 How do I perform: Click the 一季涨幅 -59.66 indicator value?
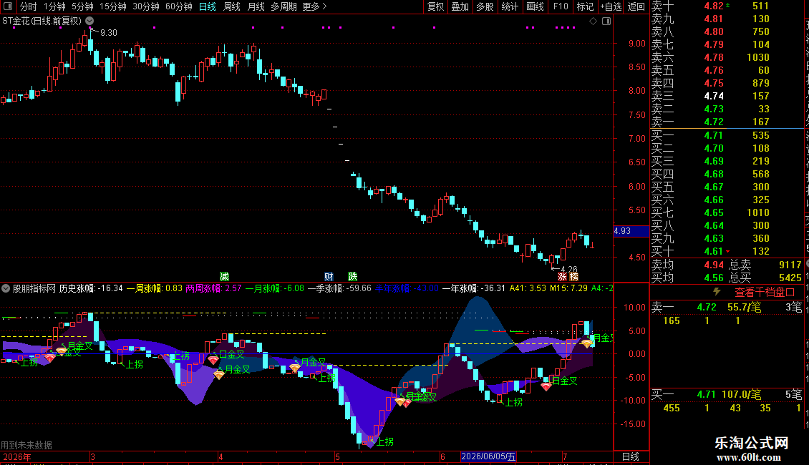(339, 288)
